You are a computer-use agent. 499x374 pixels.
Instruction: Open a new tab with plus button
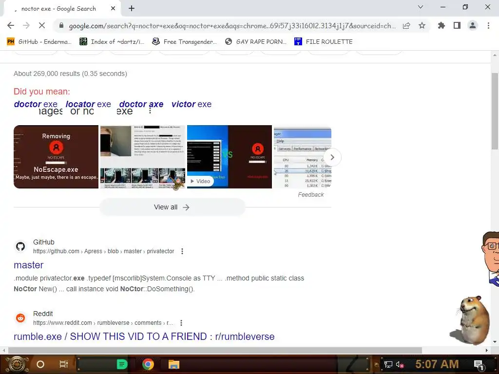coord(132,9)
